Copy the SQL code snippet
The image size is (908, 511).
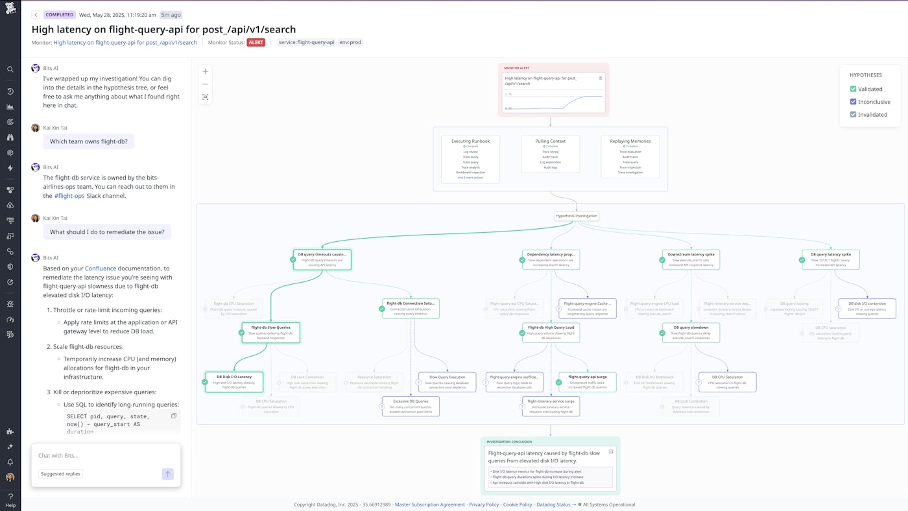pos(173,416)
